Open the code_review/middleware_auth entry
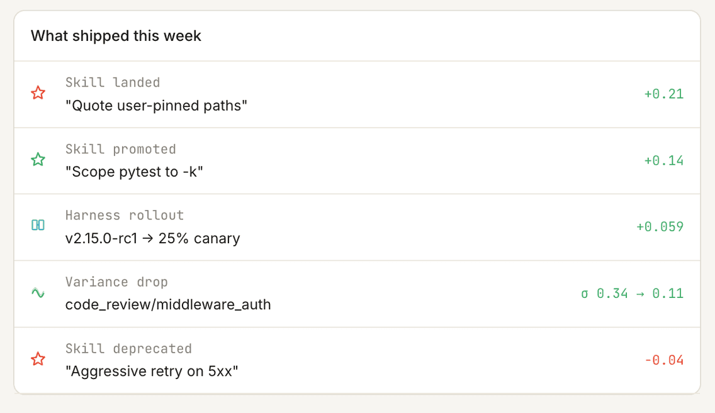This screenshot has width=715, height=413. tap(168, 305)
